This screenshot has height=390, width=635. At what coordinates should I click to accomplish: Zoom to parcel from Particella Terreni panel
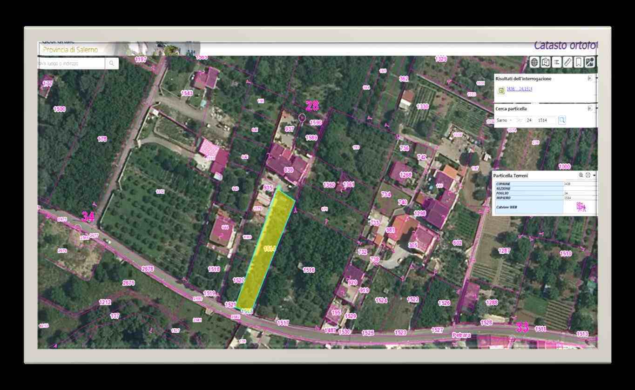tap(581, 175)
